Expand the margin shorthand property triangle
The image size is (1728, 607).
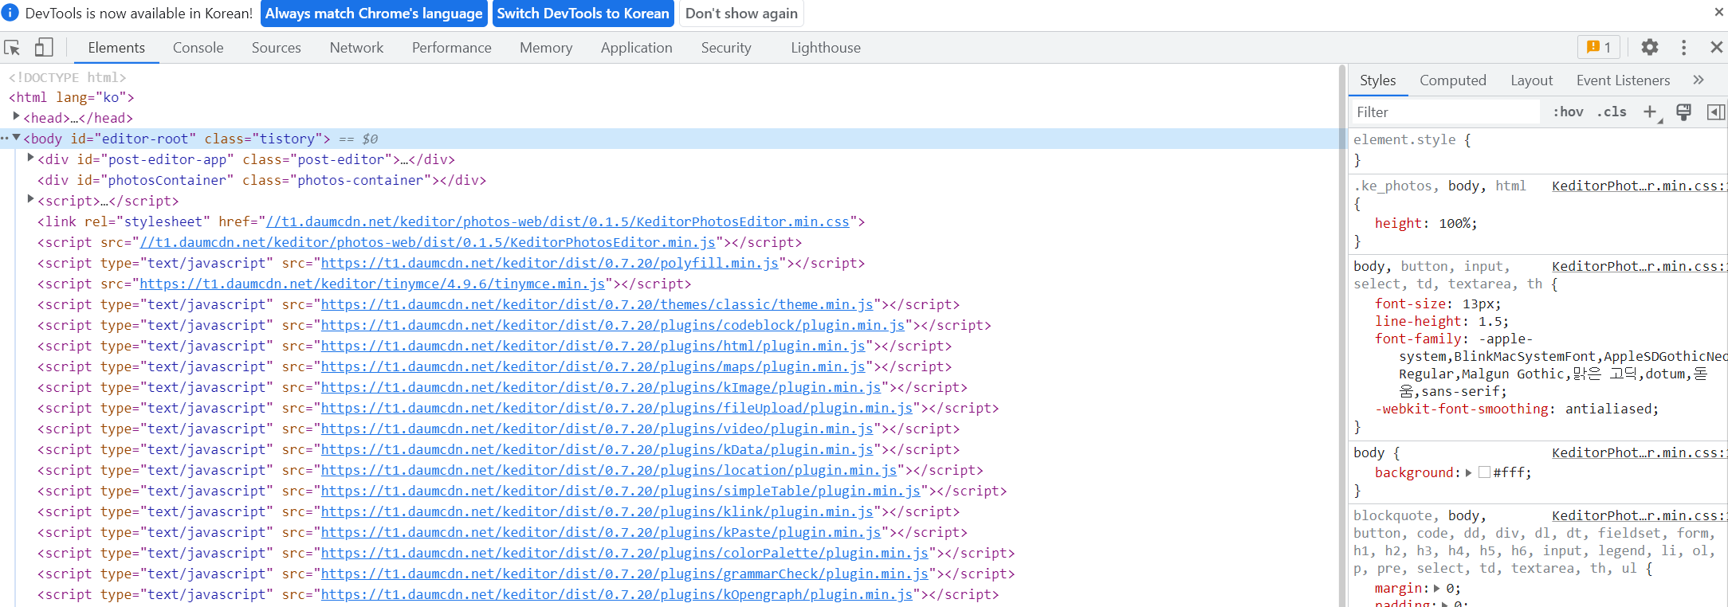[x=1437, y=589]
